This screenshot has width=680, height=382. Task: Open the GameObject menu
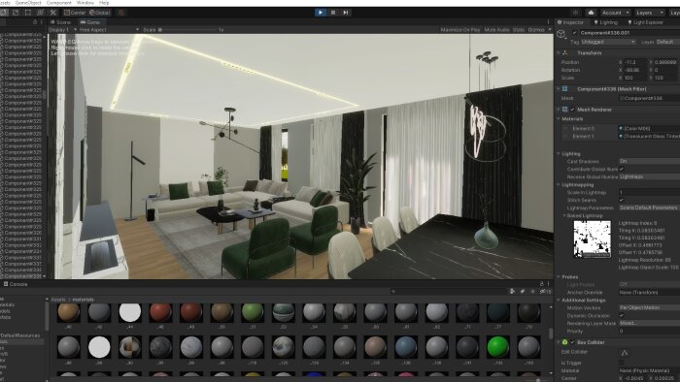click(28, 3)
